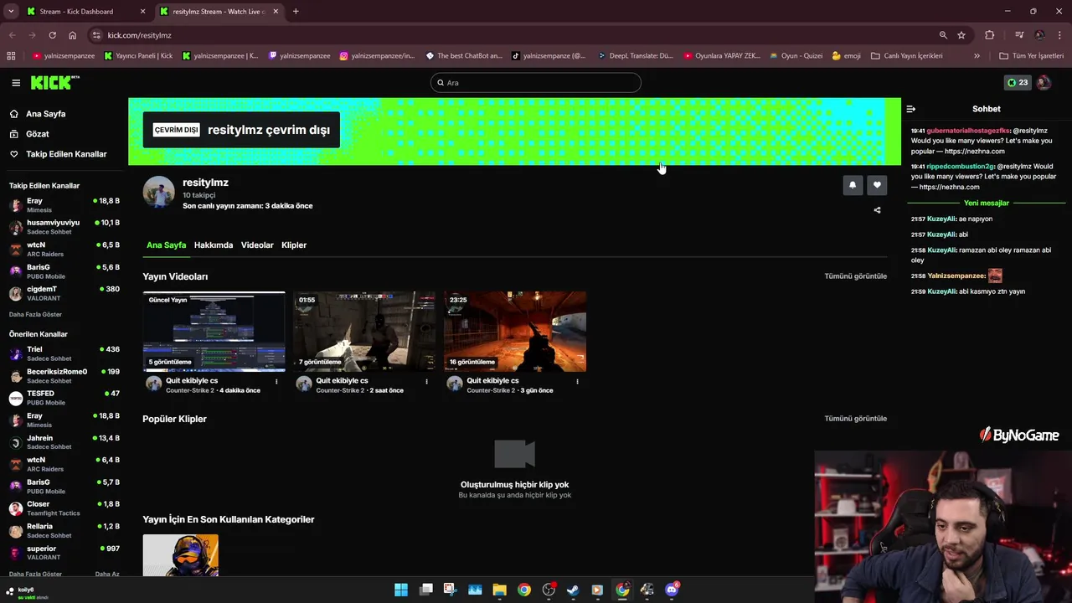Switch to the Hakkımda tab

coord(214,245)
